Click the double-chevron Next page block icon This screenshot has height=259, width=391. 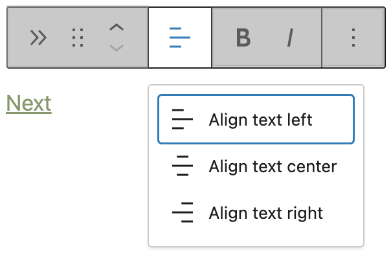[x=38, y=38]
